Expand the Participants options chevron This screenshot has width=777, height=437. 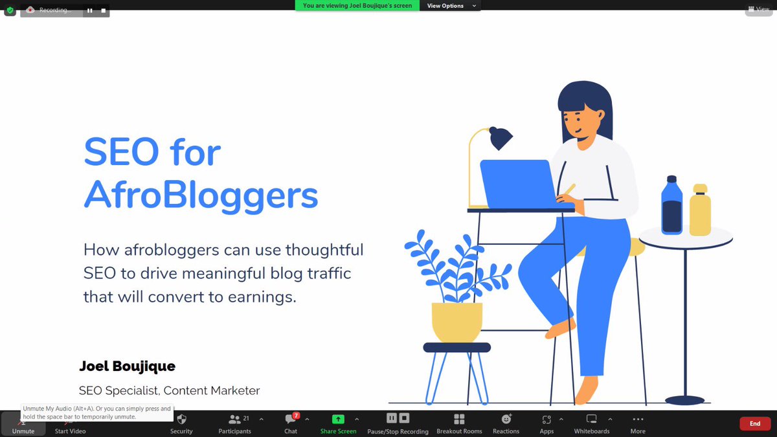coord(262,418)
